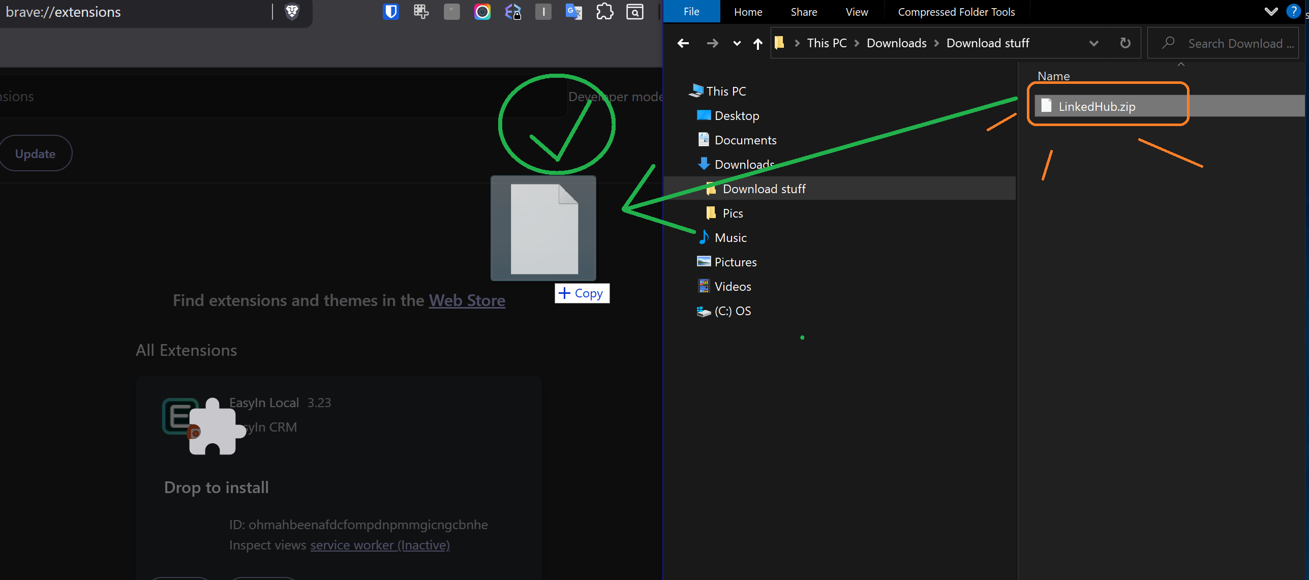This screenshot has width=1309, height=580.
Task: Expand the Explorer ribbon chevron
Action: 1271,12
